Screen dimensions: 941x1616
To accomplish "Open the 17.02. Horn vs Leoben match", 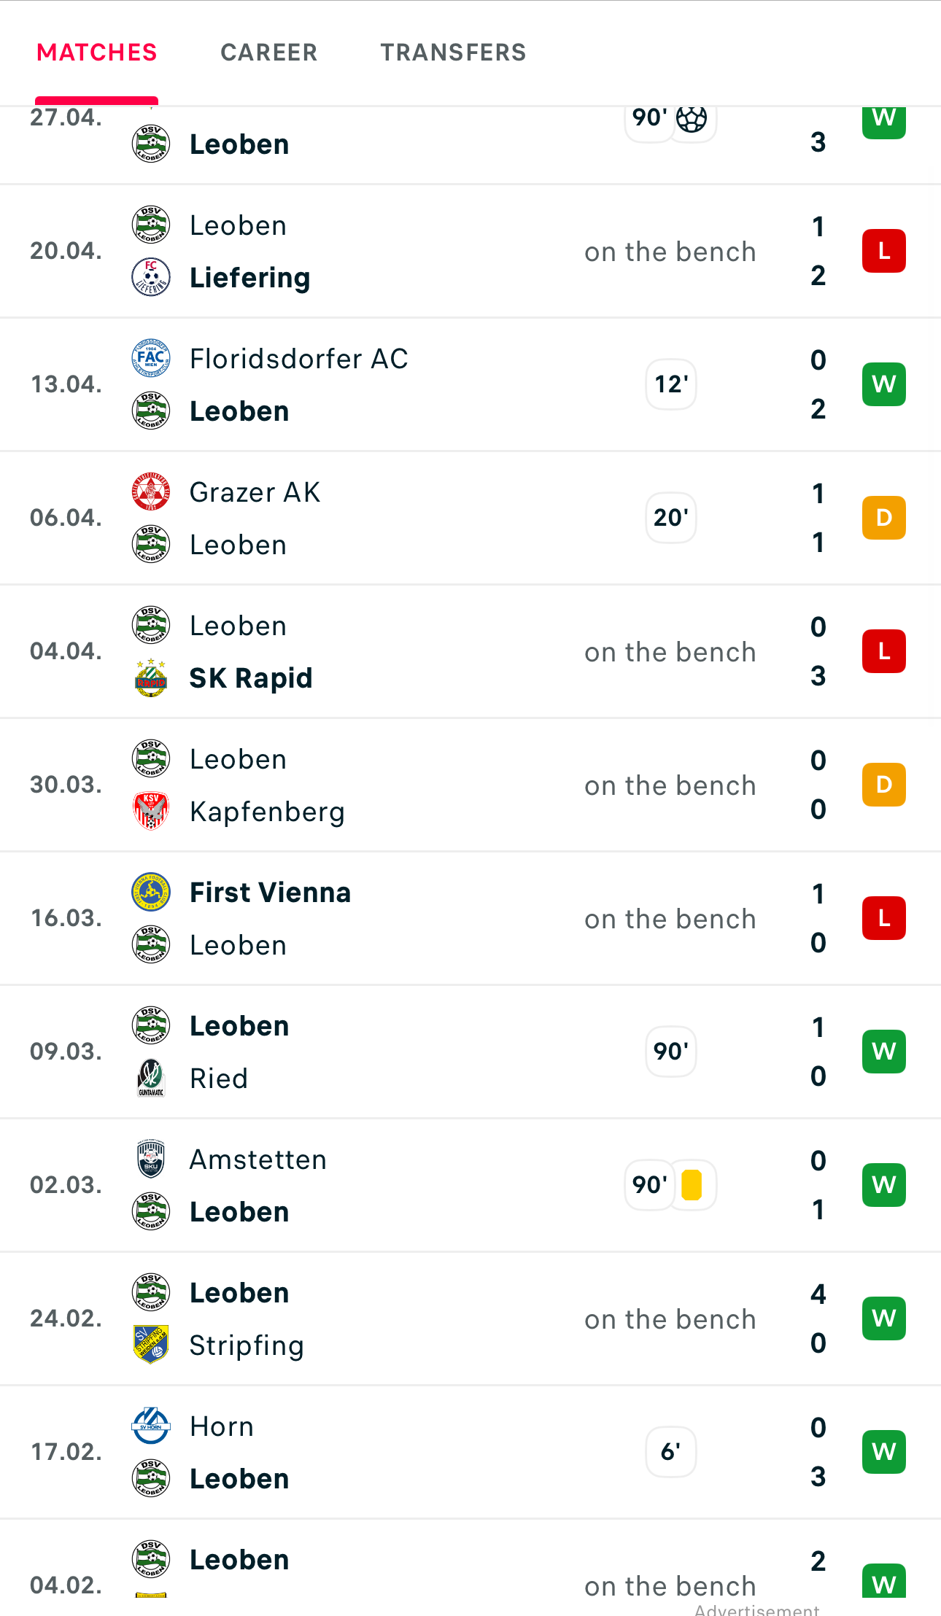I will (471, 1452).
